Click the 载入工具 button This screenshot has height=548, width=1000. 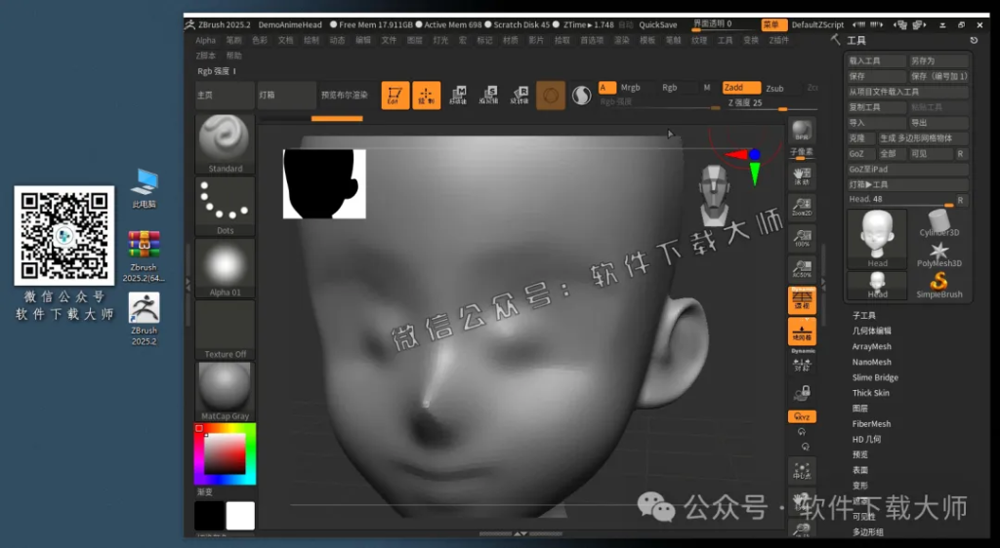click(x=876, y=61)
